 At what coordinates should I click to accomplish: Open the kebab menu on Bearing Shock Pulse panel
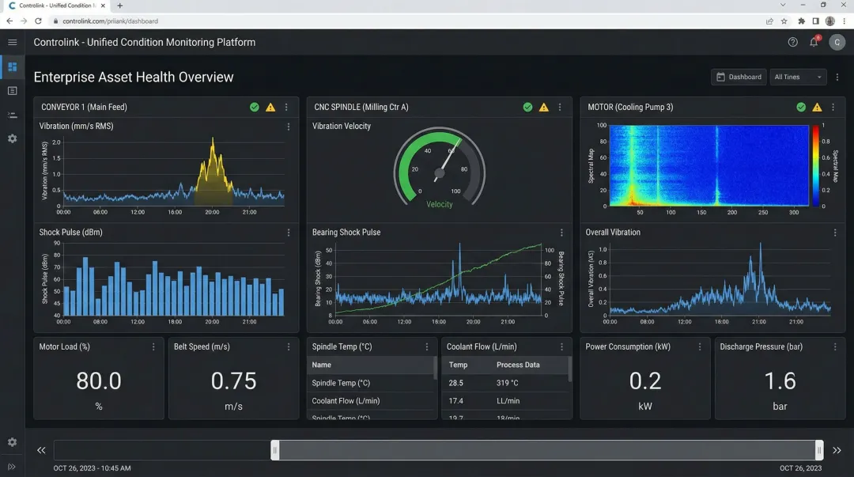tap(561, 232)
